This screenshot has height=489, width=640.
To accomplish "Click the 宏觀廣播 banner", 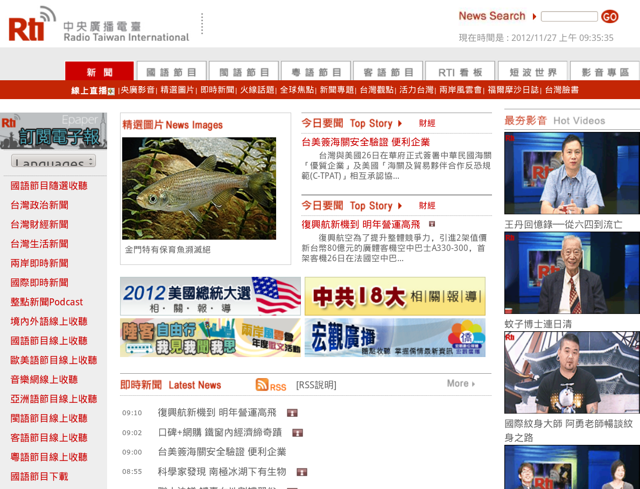I will click(395, 338).
